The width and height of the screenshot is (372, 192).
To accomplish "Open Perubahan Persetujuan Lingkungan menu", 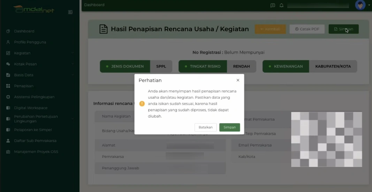I will (x=36, y=119).
